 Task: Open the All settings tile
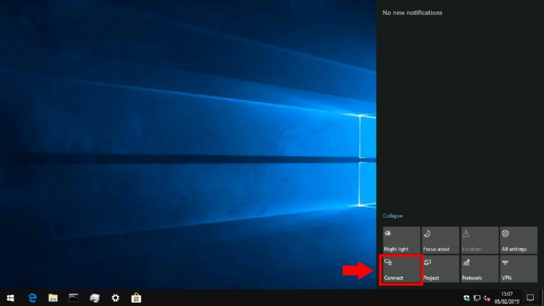pyautogui.click(x=518, y=240)
